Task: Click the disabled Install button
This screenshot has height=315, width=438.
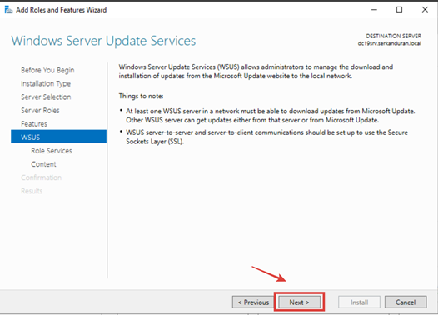Action: (x=359, y=302)
